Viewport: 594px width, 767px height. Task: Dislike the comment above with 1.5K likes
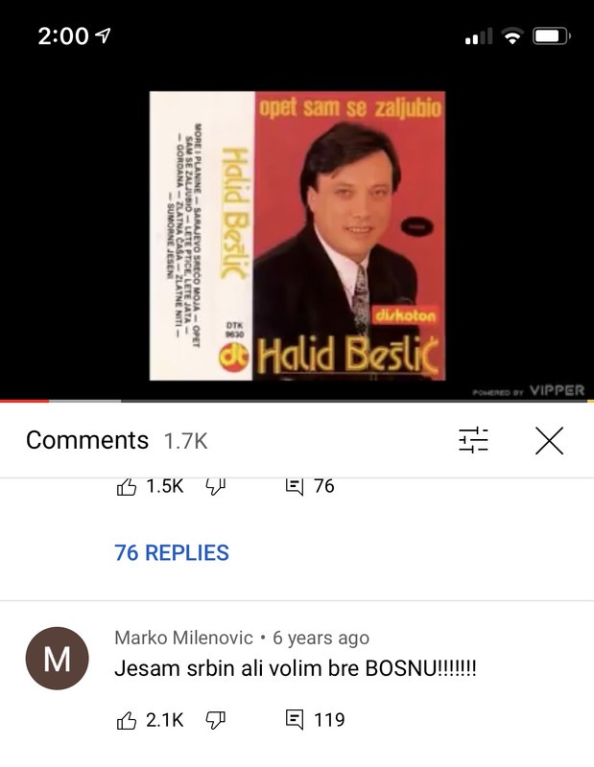tap(215, 487)
